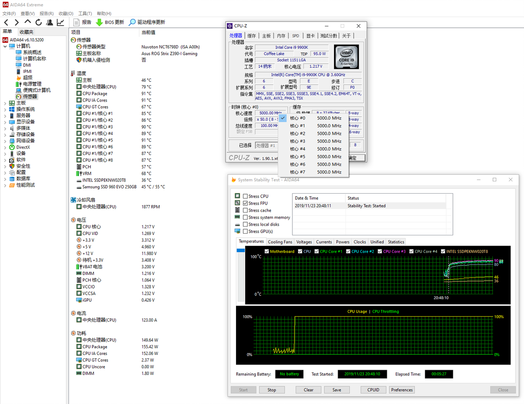Toggle INTEL SSDPEKNW020T8 graph checkbox
This screenshot has width=524, height=404.
pos(443,252)
